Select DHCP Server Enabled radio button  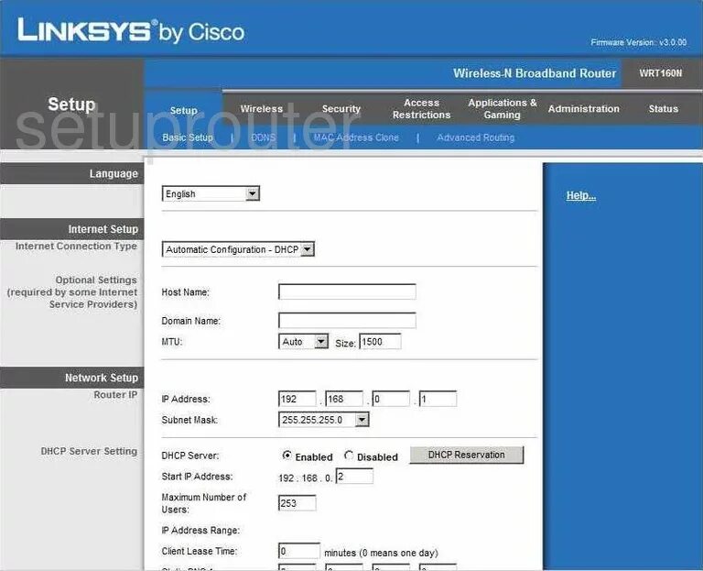pyautogui.click(x=287, y=456)
